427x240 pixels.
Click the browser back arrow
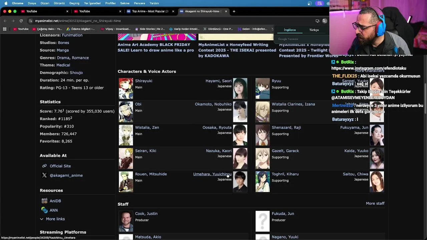5,21
